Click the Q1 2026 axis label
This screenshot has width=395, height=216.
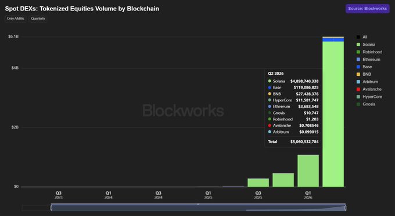tap(308, 195)
